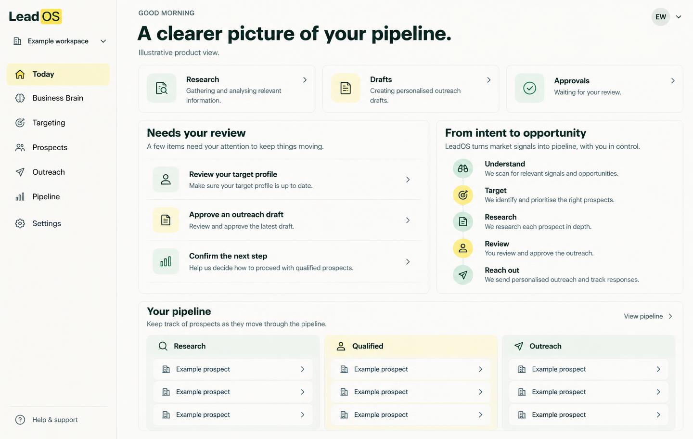This screenshot has width=693, height=439.
Task: Click the Outreach paper plane icon in sidebar
Action: pyautogui.click(x=20, y=172)
